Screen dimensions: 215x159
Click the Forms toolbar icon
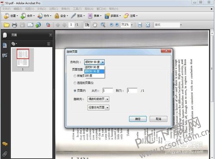[90, 16]
